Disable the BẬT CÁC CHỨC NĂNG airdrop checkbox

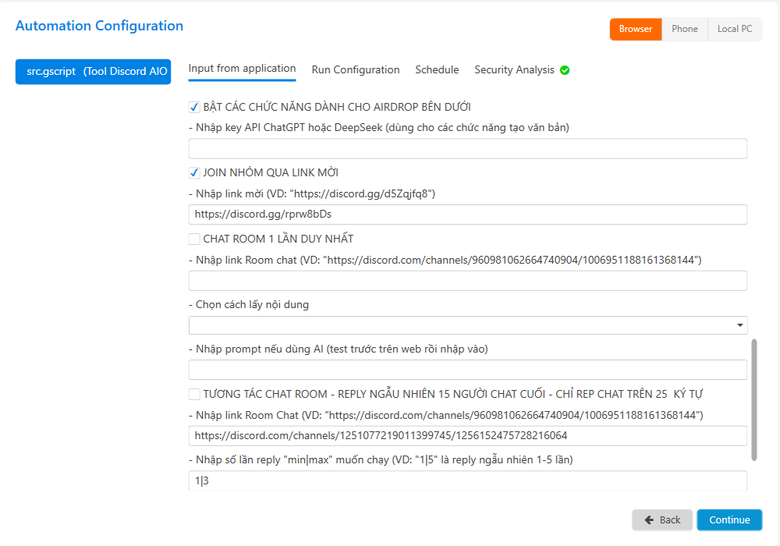click(x=194, y=108)
